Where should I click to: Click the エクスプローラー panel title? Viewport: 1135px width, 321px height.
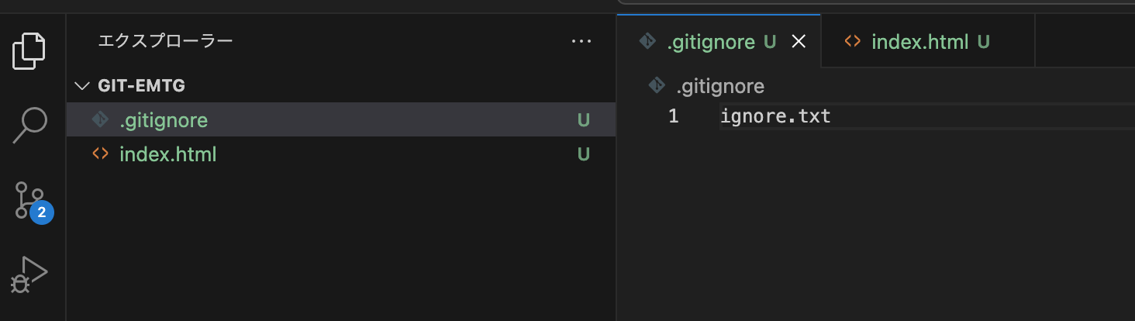(x=165, y=41)
